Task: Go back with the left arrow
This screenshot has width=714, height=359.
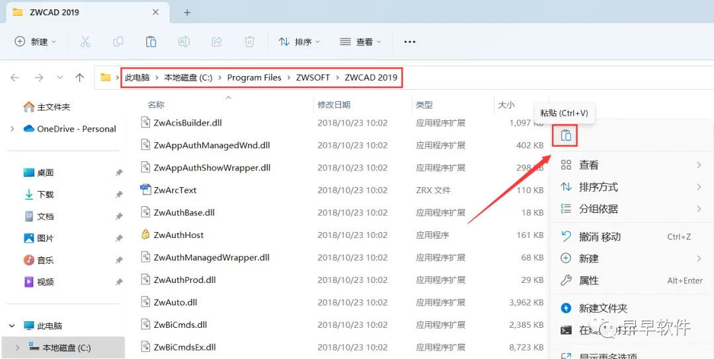Action: 15,77
